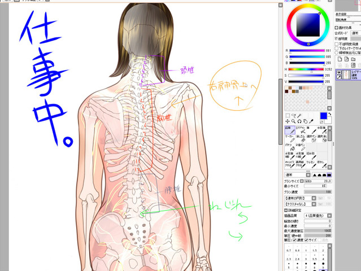Pick the brown swatch in top row of the palette
Screen dimensions: 361x271
coord(290,88)
